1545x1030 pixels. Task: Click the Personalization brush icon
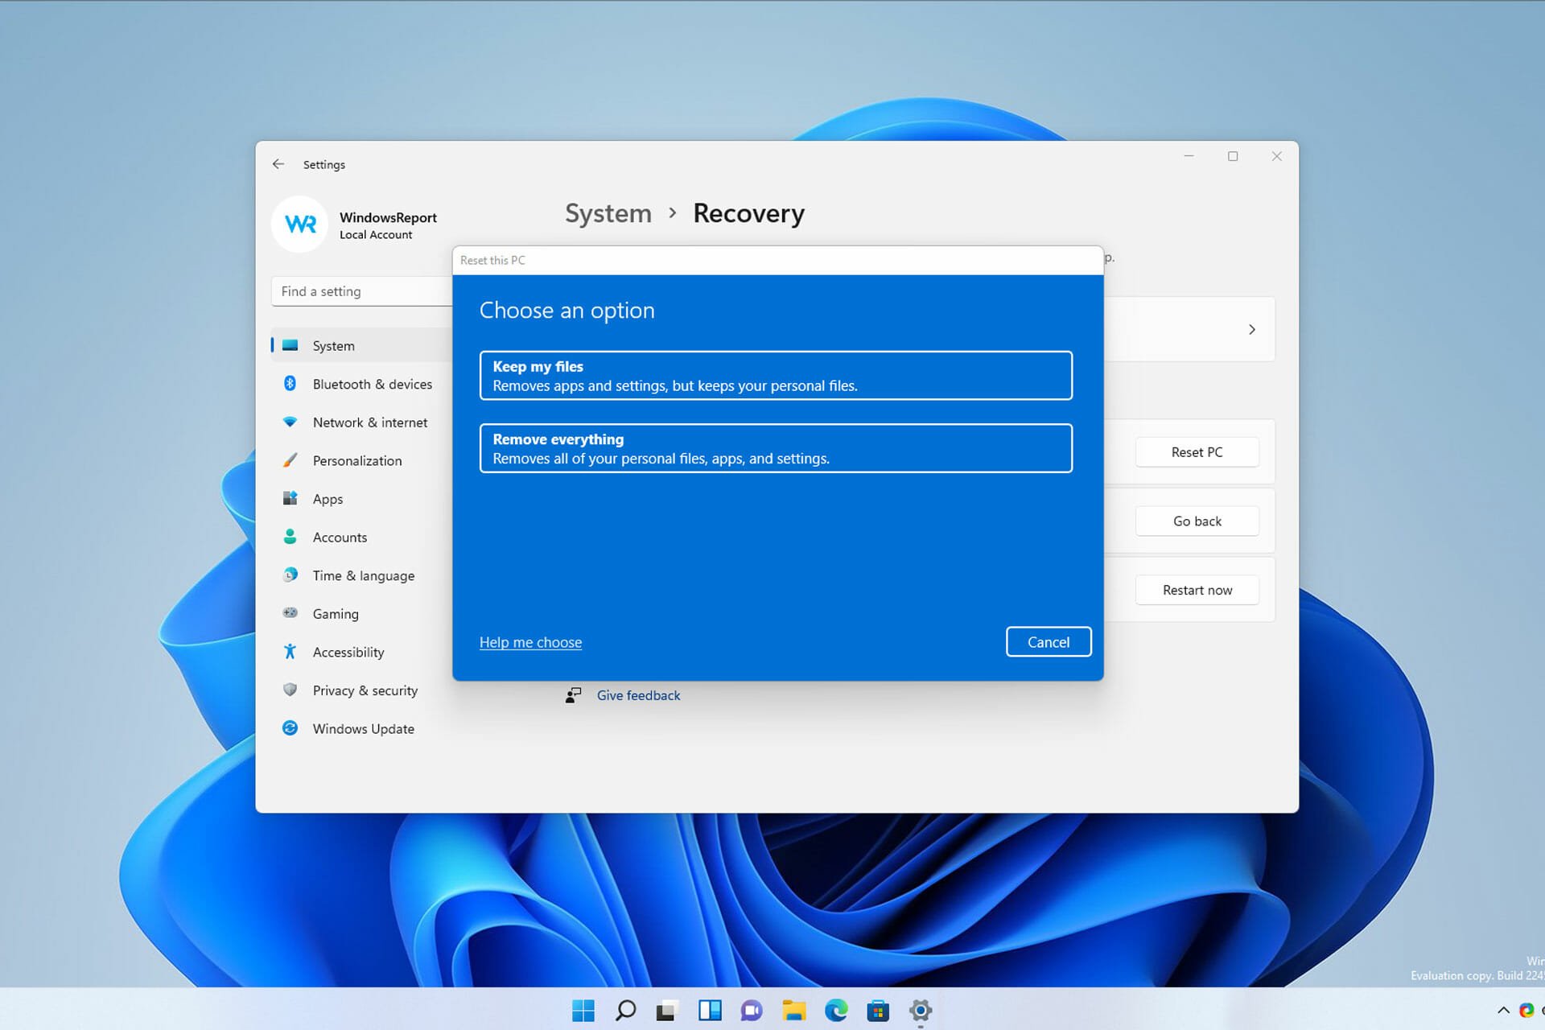[290, 460]
